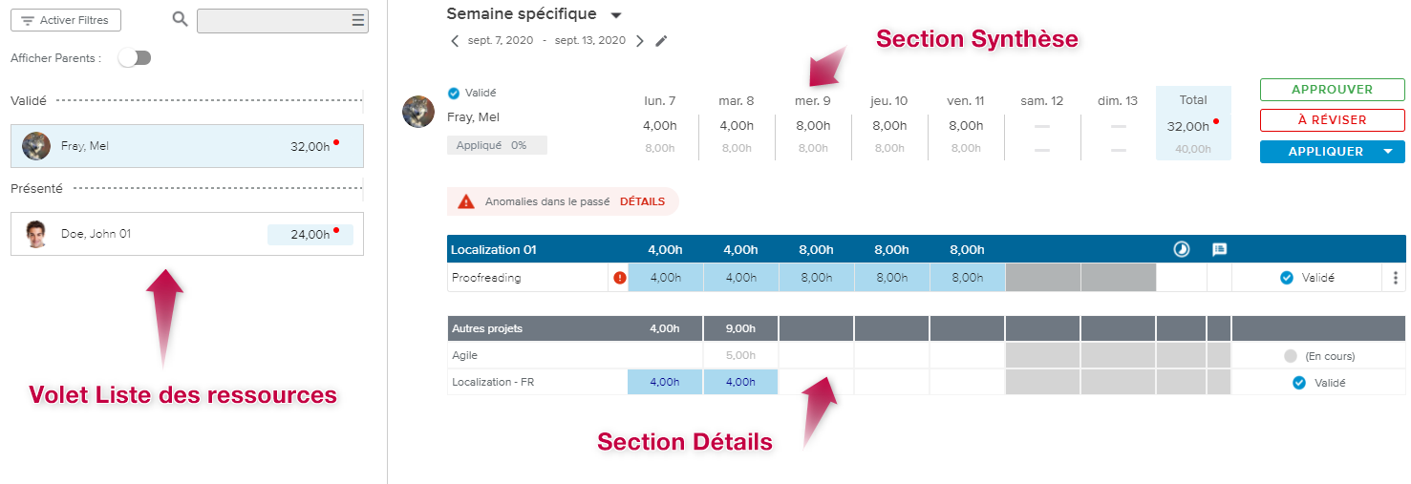1411x484 pixels.
Task: Click the À Réviser button
Action: click(1332, 120)
